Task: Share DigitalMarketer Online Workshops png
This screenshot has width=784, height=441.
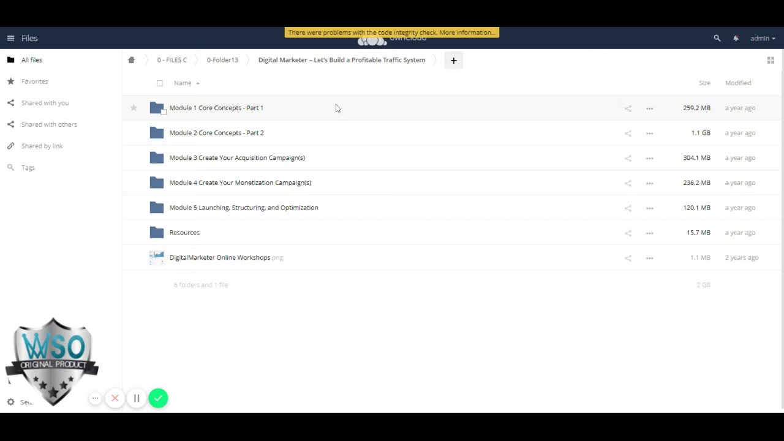Action: click(628, 258)
